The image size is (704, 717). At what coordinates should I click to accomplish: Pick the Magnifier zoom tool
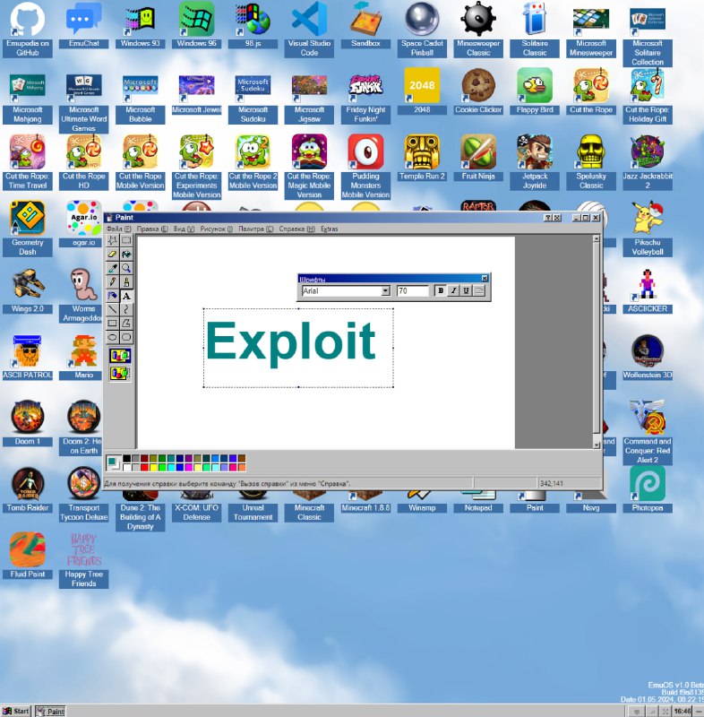126,268
